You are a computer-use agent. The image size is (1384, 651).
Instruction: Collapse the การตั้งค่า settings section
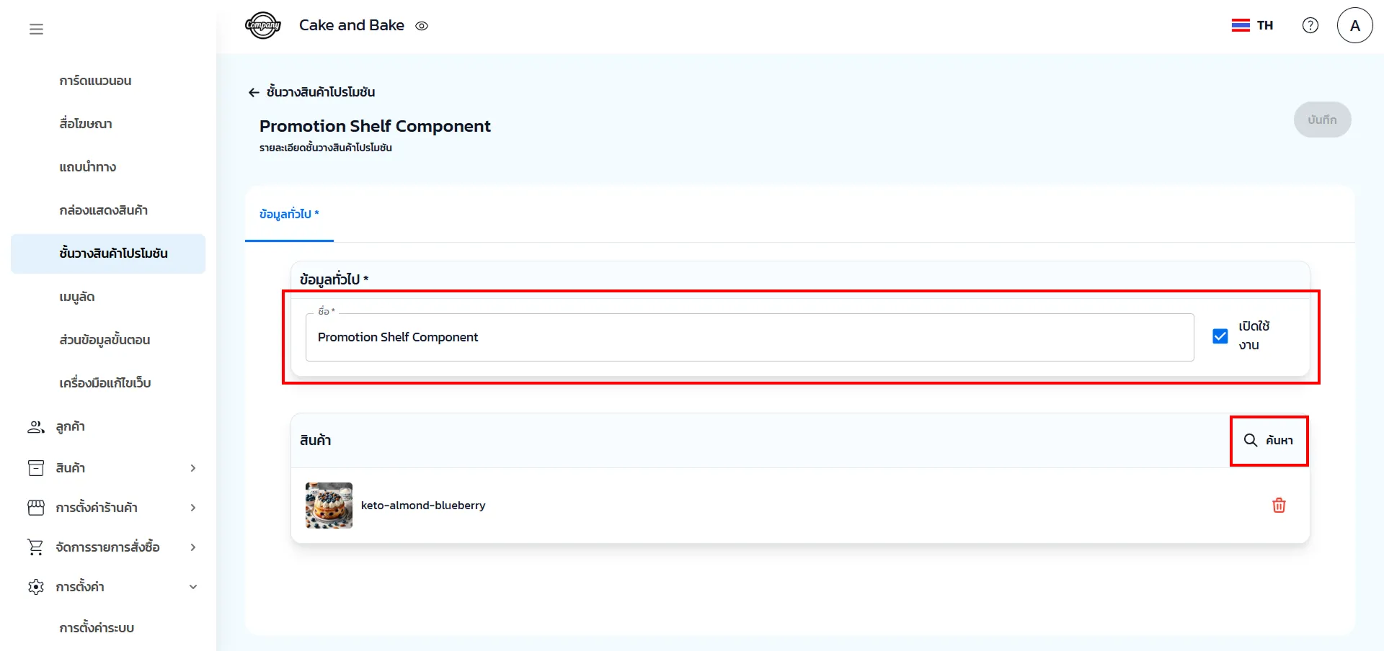(x=192, y=587)
